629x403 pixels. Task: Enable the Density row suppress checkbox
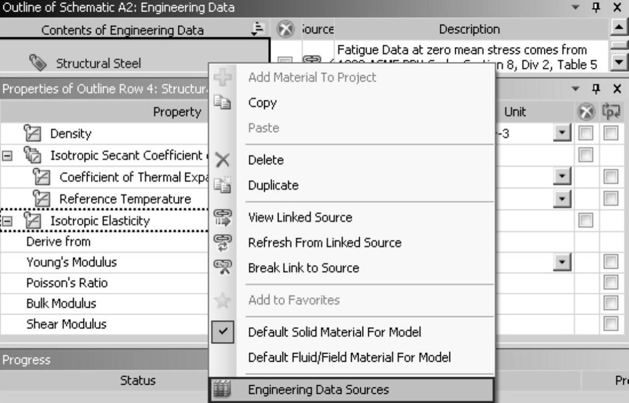pyautogui.click(x=586, y=134)
